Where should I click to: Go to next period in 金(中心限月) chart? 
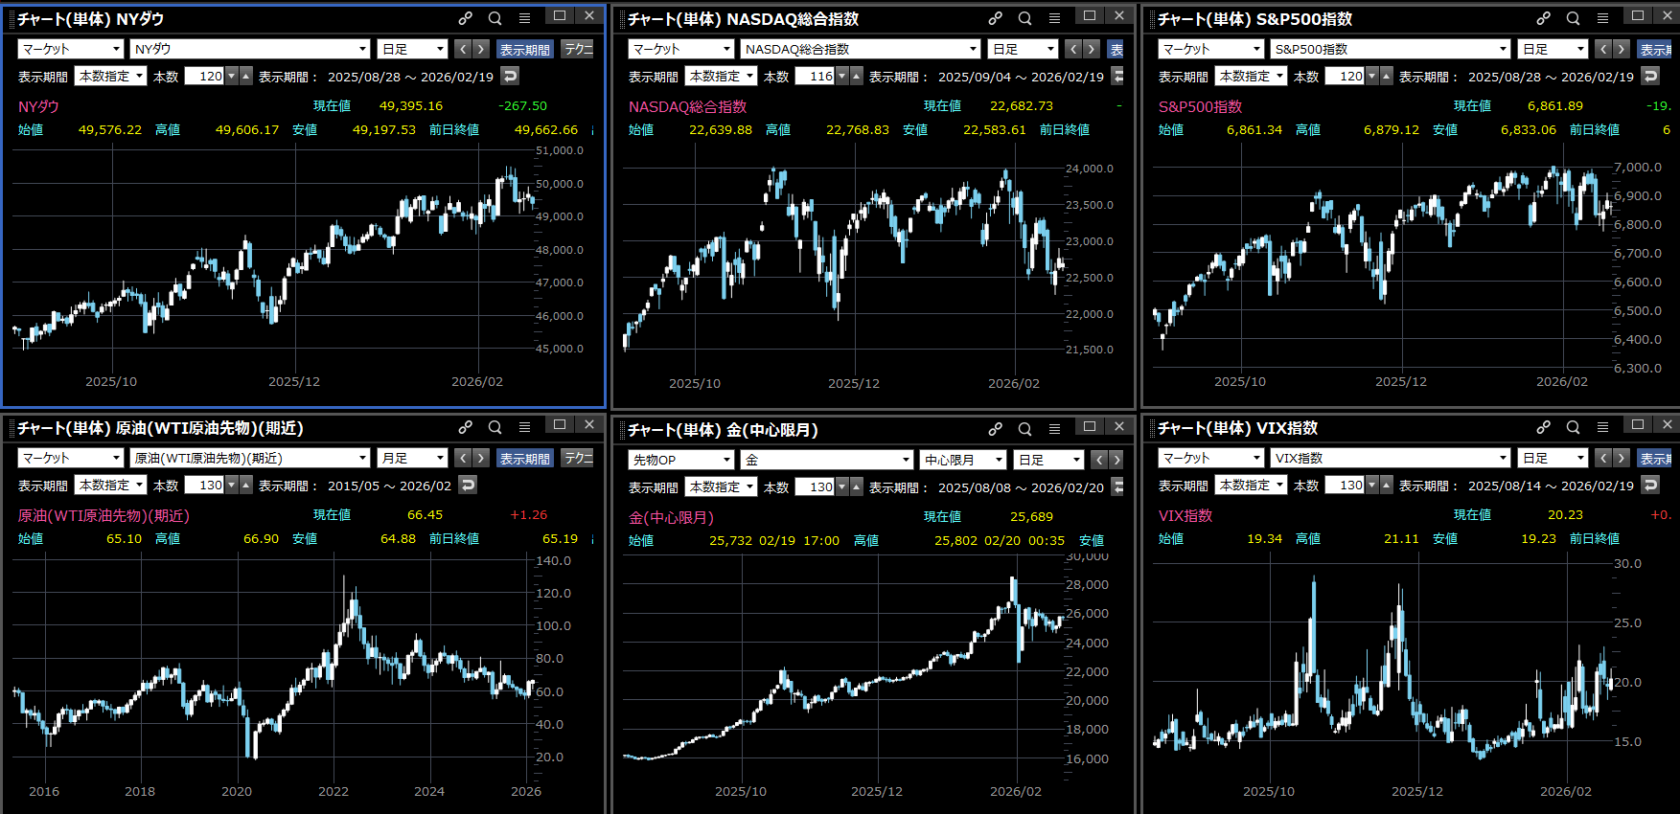tap(1116, 460)
